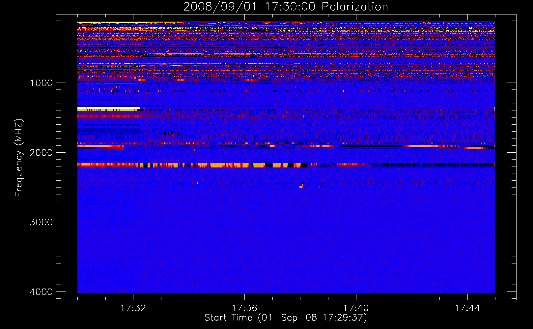The height and width of the screenshot is (329, 533).
Task: Click the 17:44 time tick label
Action: coord(467,308)
